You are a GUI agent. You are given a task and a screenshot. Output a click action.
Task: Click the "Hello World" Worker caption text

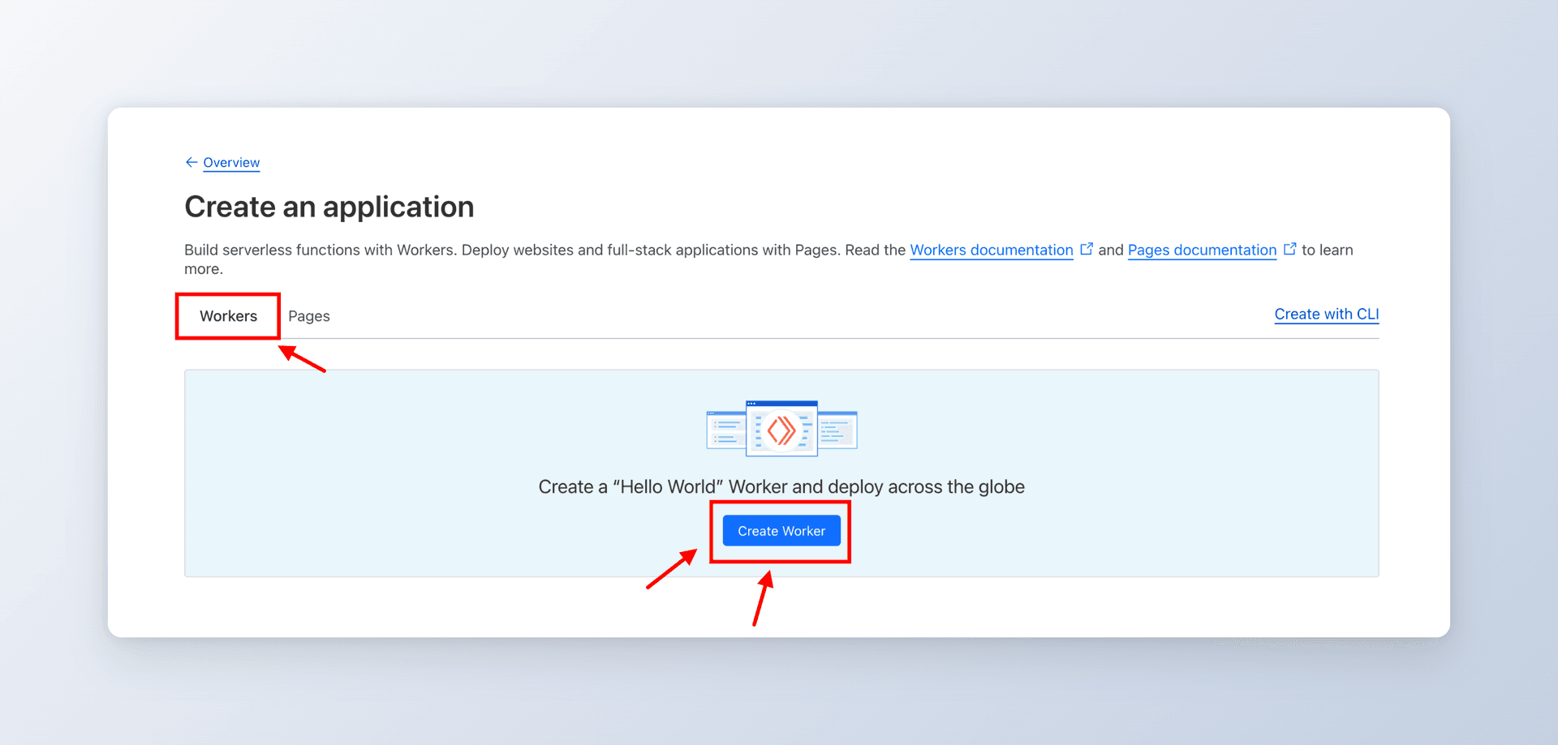tap(781, 486)
